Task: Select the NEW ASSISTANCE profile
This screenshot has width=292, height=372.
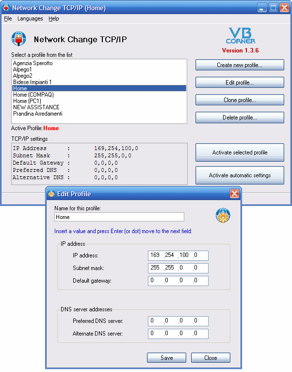Action: 36,107
